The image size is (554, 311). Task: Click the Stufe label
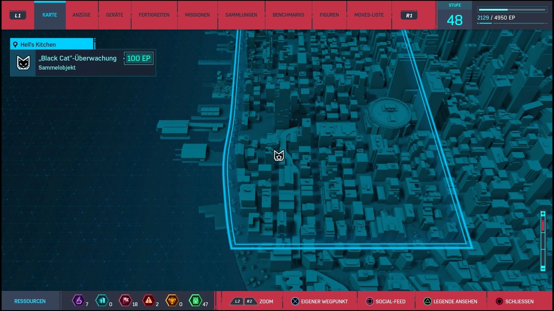455,5
